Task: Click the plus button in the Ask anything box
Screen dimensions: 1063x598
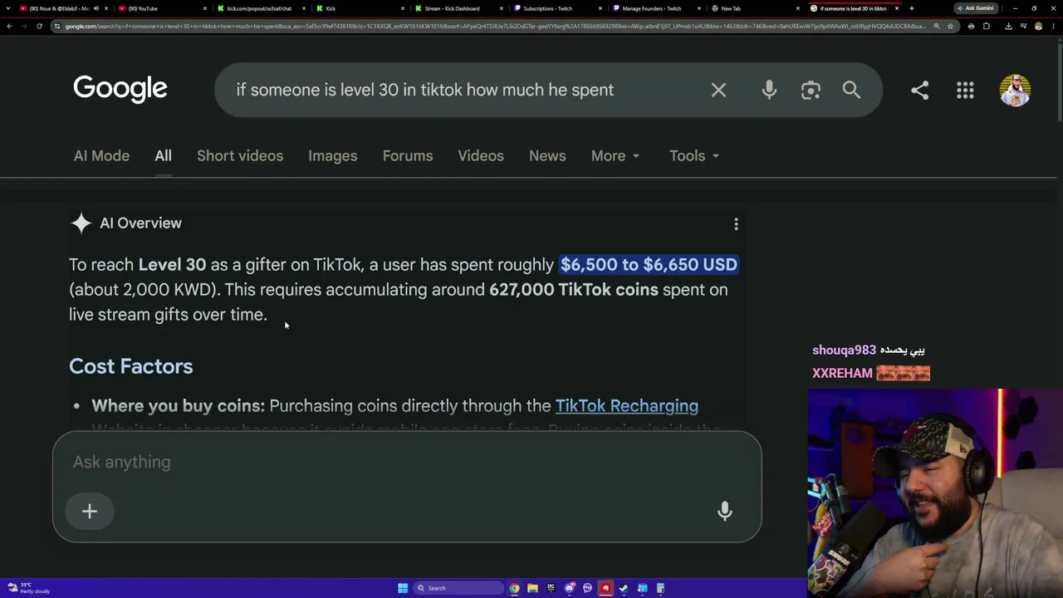Action: [x=90, y=511]
